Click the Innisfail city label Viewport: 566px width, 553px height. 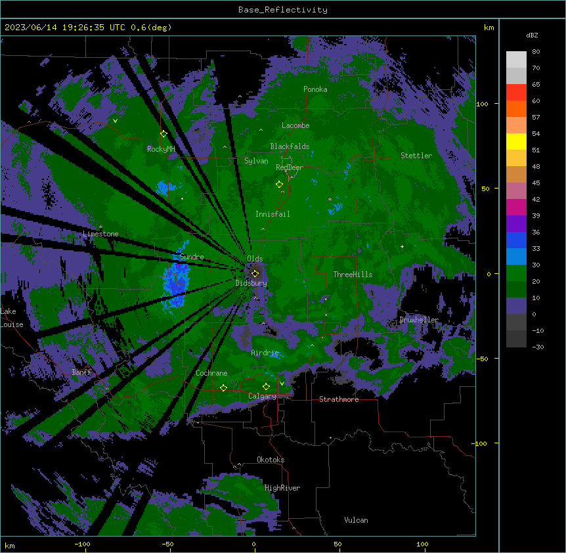[272, 214]
